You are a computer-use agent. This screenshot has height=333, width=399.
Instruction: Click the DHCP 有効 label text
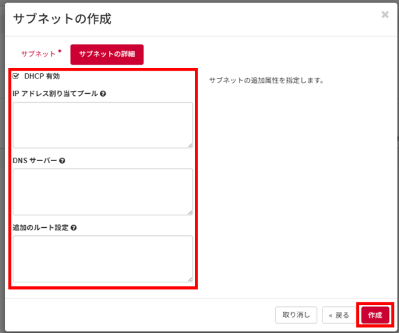(42, 77)
